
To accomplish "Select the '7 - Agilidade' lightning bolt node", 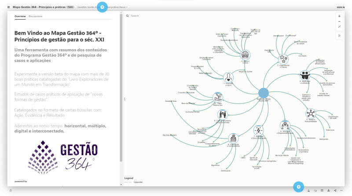I will (258, 130).
